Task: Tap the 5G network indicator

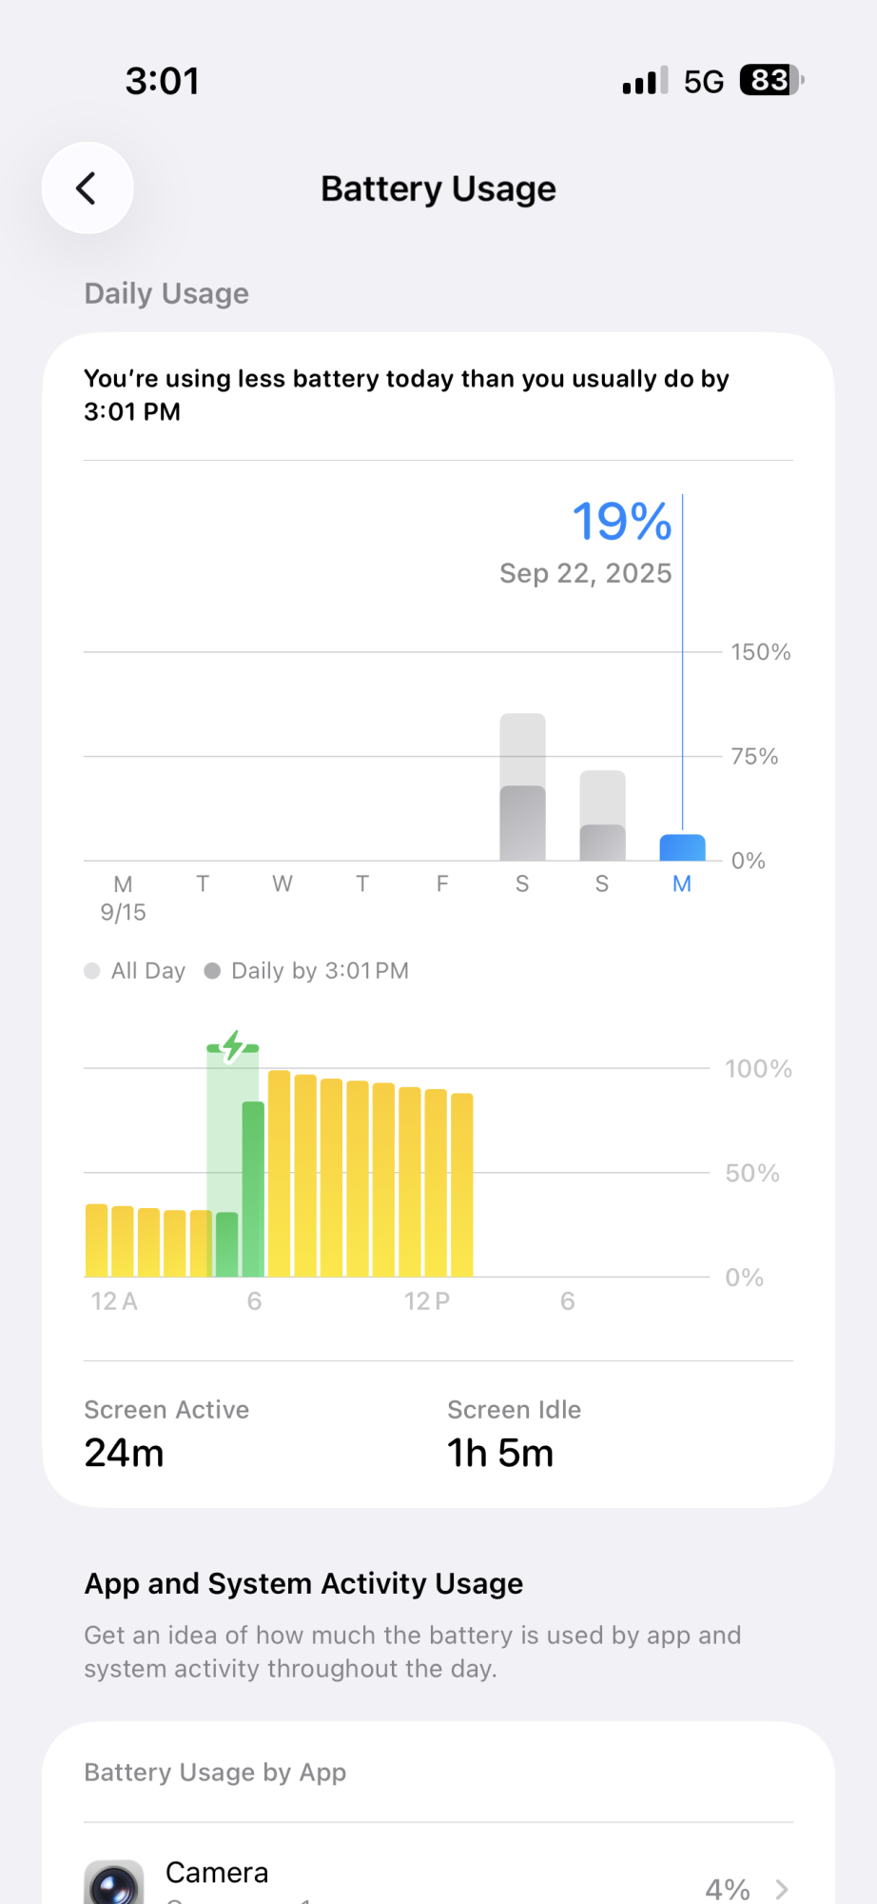Action: 704,82
